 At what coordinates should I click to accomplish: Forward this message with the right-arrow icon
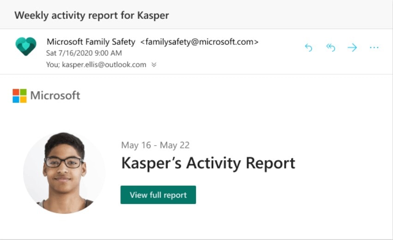point(352,47)
